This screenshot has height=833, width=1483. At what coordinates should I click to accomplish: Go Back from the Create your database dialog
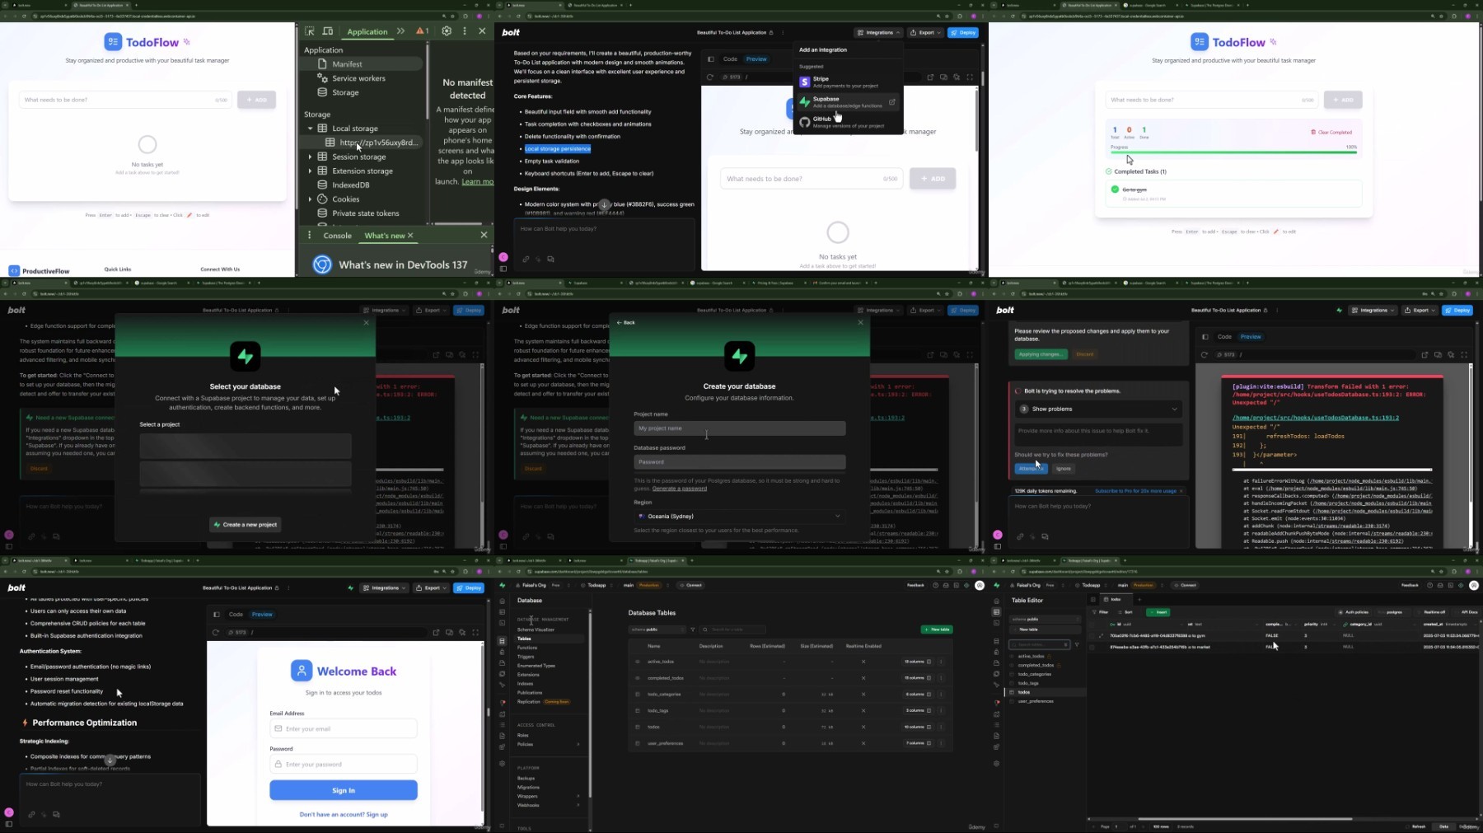(626, 322)
